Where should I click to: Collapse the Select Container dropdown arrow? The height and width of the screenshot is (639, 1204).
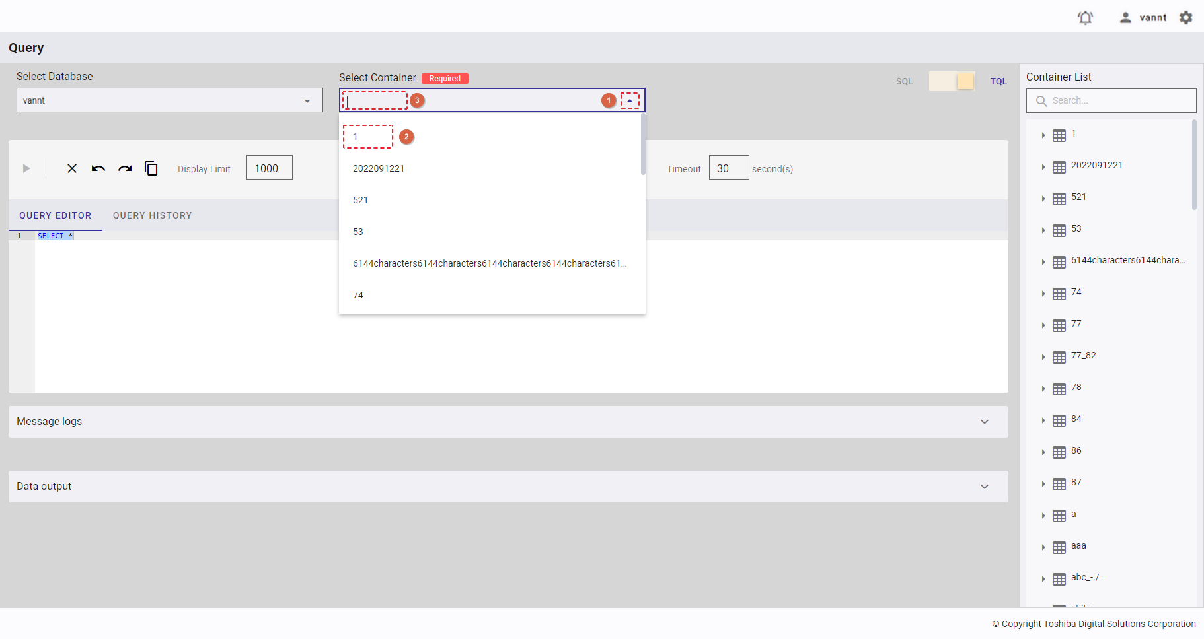tap(630, 100)
